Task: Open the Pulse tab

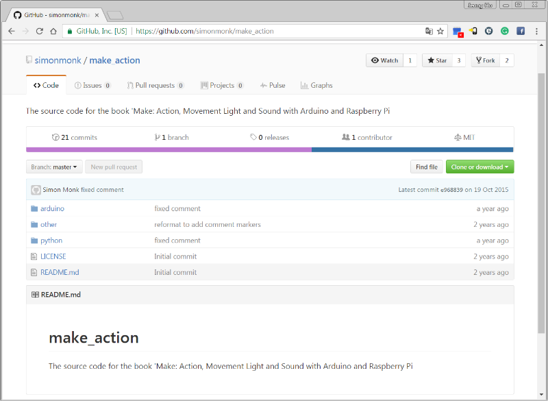Action: click(x=273, y=85)
